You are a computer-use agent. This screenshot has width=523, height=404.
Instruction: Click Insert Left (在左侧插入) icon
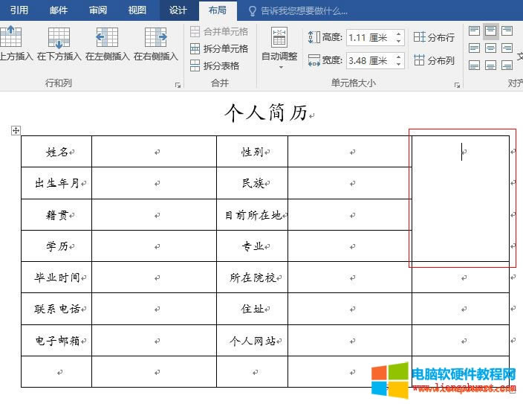[107, 37]
